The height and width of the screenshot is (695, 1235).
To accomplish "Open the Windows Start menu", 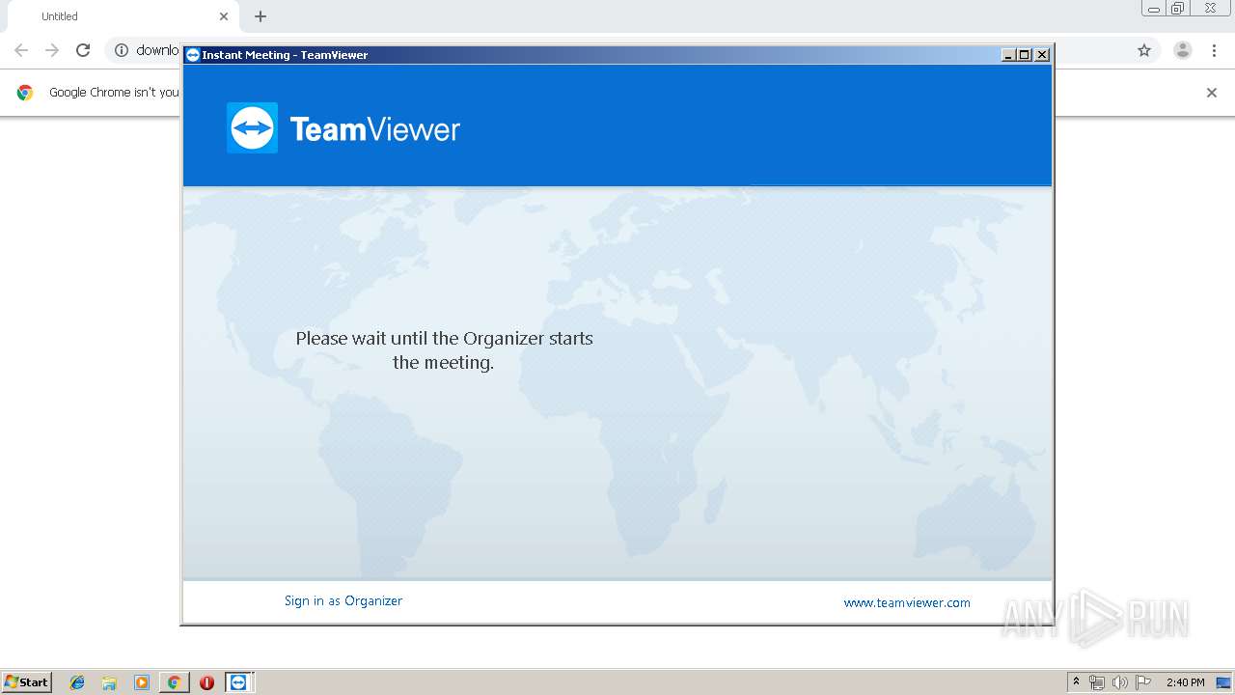I will pyautogui.click(x=26, y=682).
